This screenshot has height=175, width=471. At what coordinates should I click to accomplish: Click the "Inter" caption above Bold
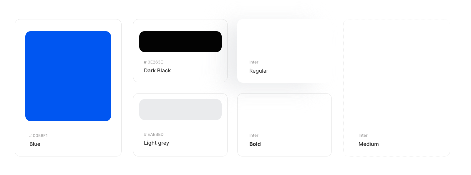click(x=254, y=135)
